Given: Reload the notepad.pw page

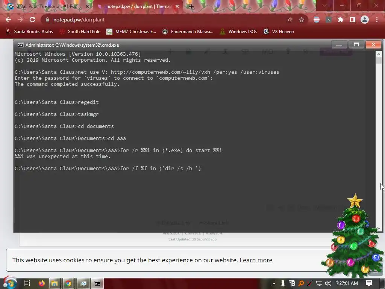Looking at the screenshot, I should point(32,20).
